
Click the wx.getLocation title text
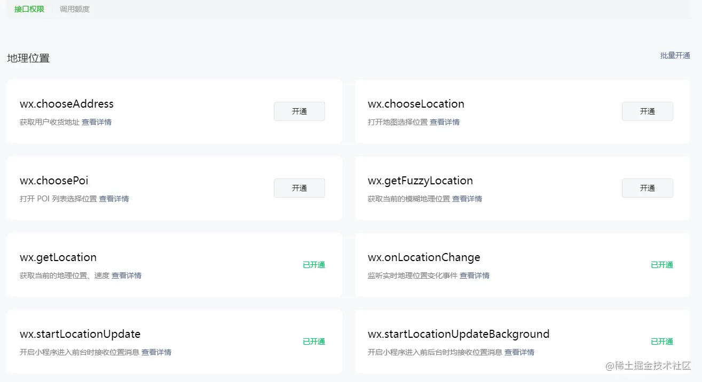click(x=58, y=257)
